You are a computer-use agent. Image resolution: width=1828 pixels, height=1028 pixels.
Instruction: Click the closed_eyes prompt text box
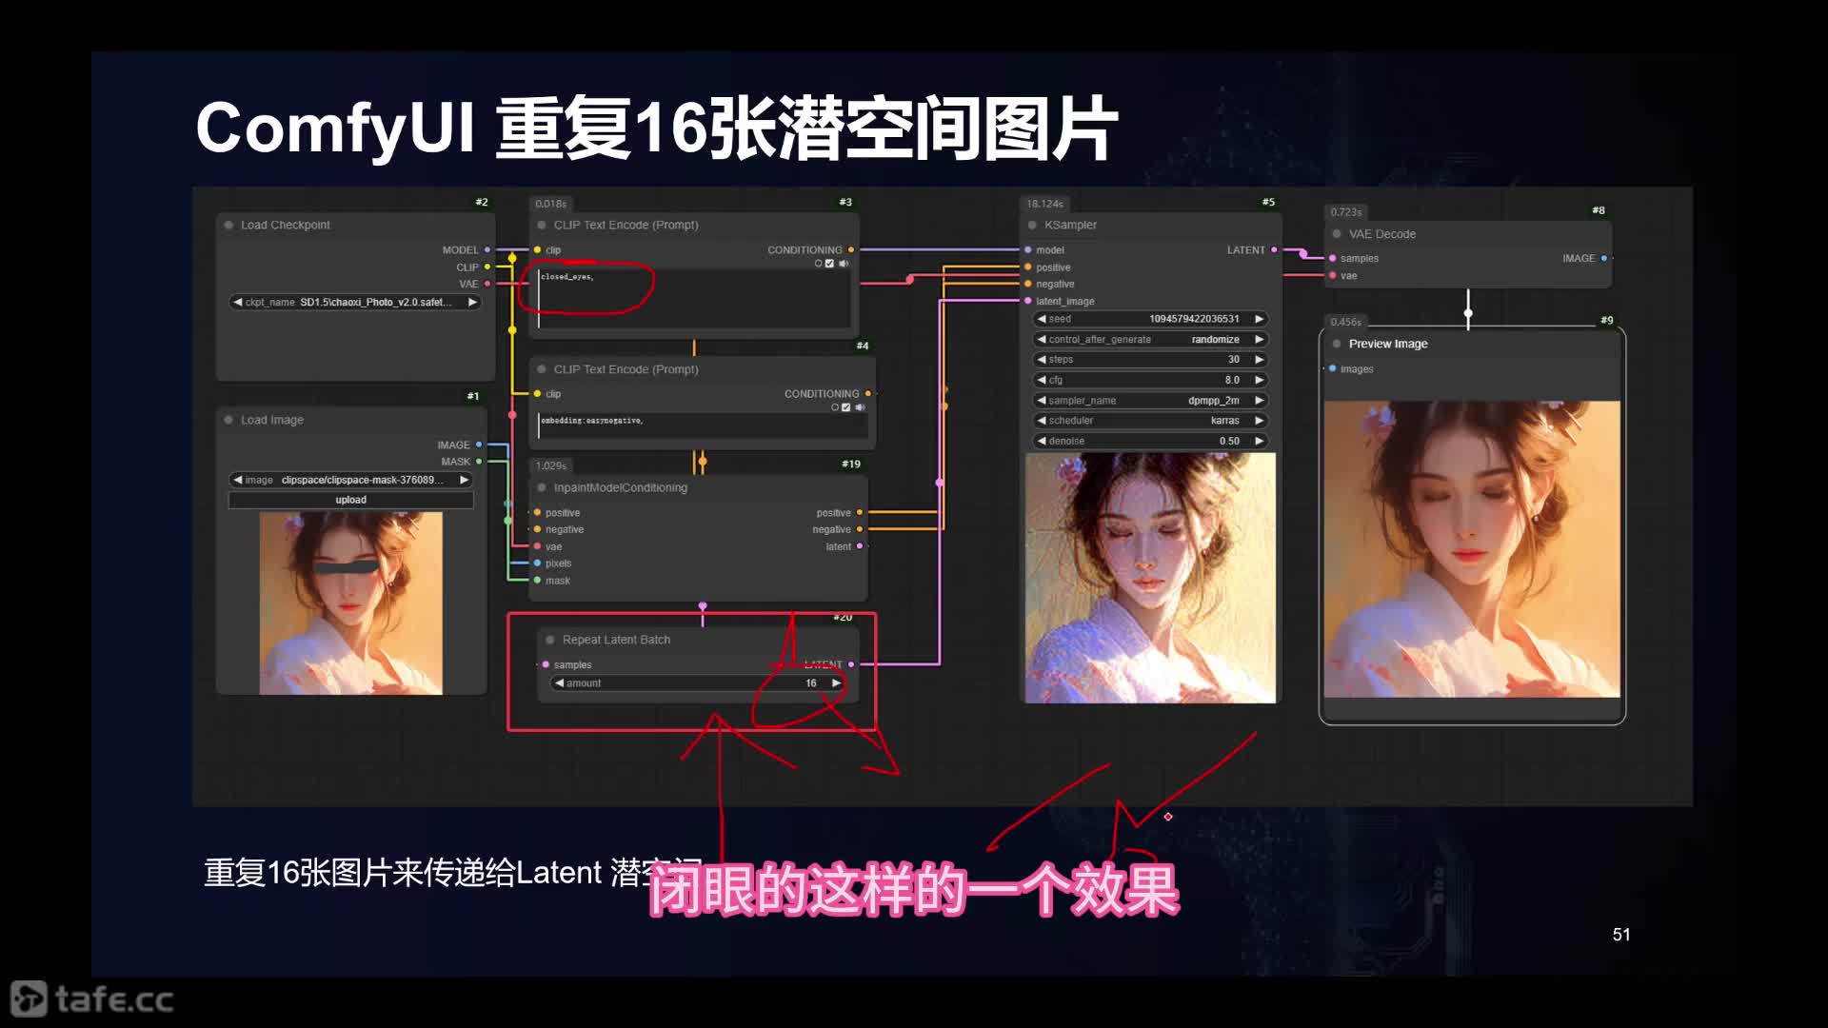click(x=693, y=298)
